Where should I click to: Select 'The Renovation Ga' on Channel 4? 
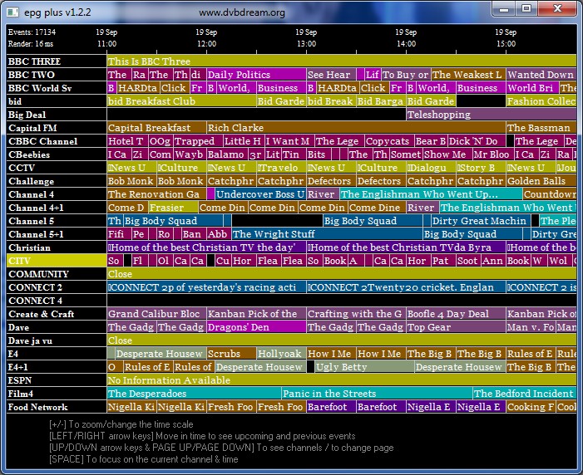tap(156, 194)
